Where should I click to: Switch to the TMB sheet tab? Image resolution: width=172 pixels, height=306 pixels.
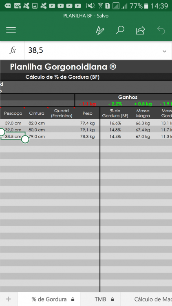tap(101, 299)
